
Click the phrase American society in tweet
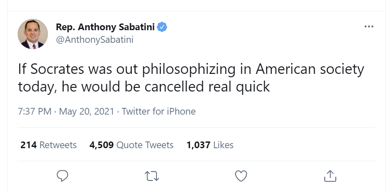pyautogui.click(x=310, y=69)
